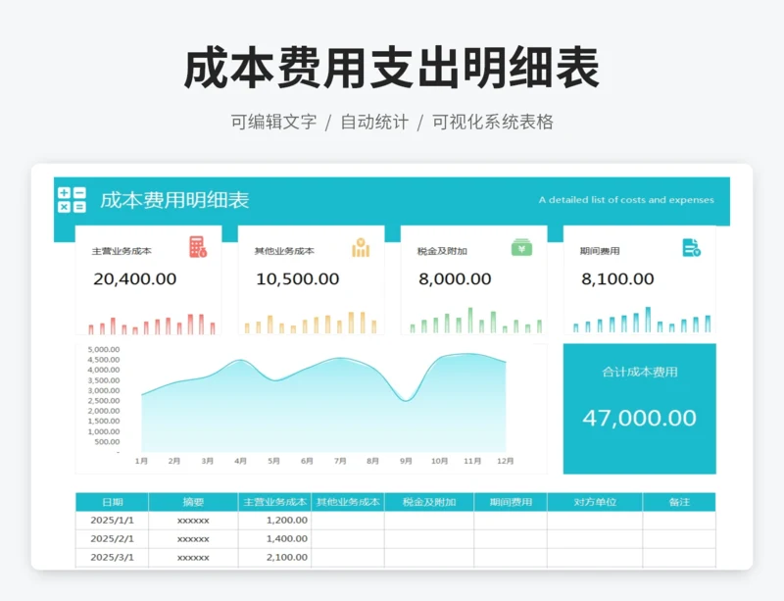Screen dimensions: 784x601
Task: Select the 2025/3/1 date cell
Action: [112, 558]
